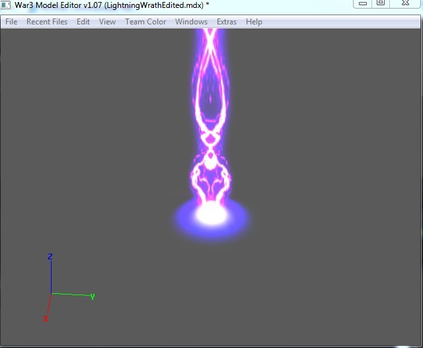The height and width of the screenshot is (348, 423).
Task: Click the War3 Model Editor title bar icon
Action: coord(5,5)
